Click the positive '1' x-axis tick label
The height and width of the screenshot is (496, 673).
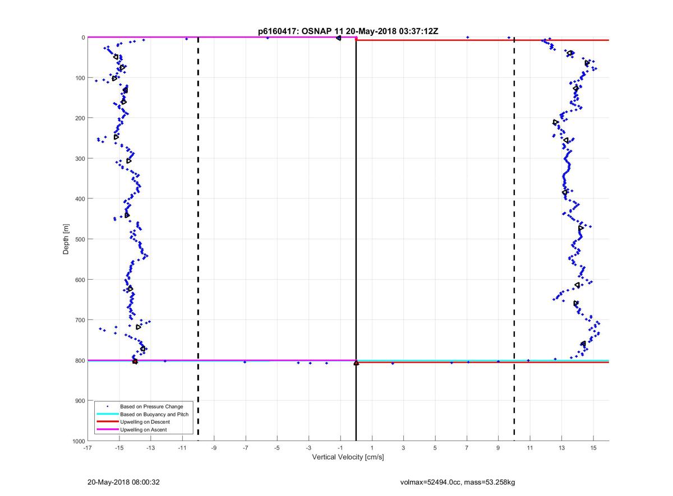[x=372, y=448]
